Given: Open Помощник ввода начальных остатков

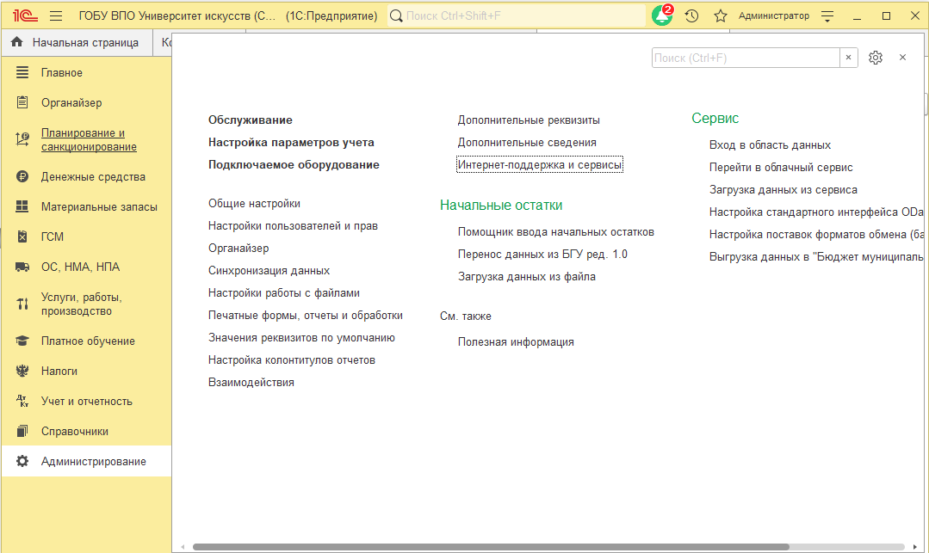Looking at the screenshot, I should (555, 232).
